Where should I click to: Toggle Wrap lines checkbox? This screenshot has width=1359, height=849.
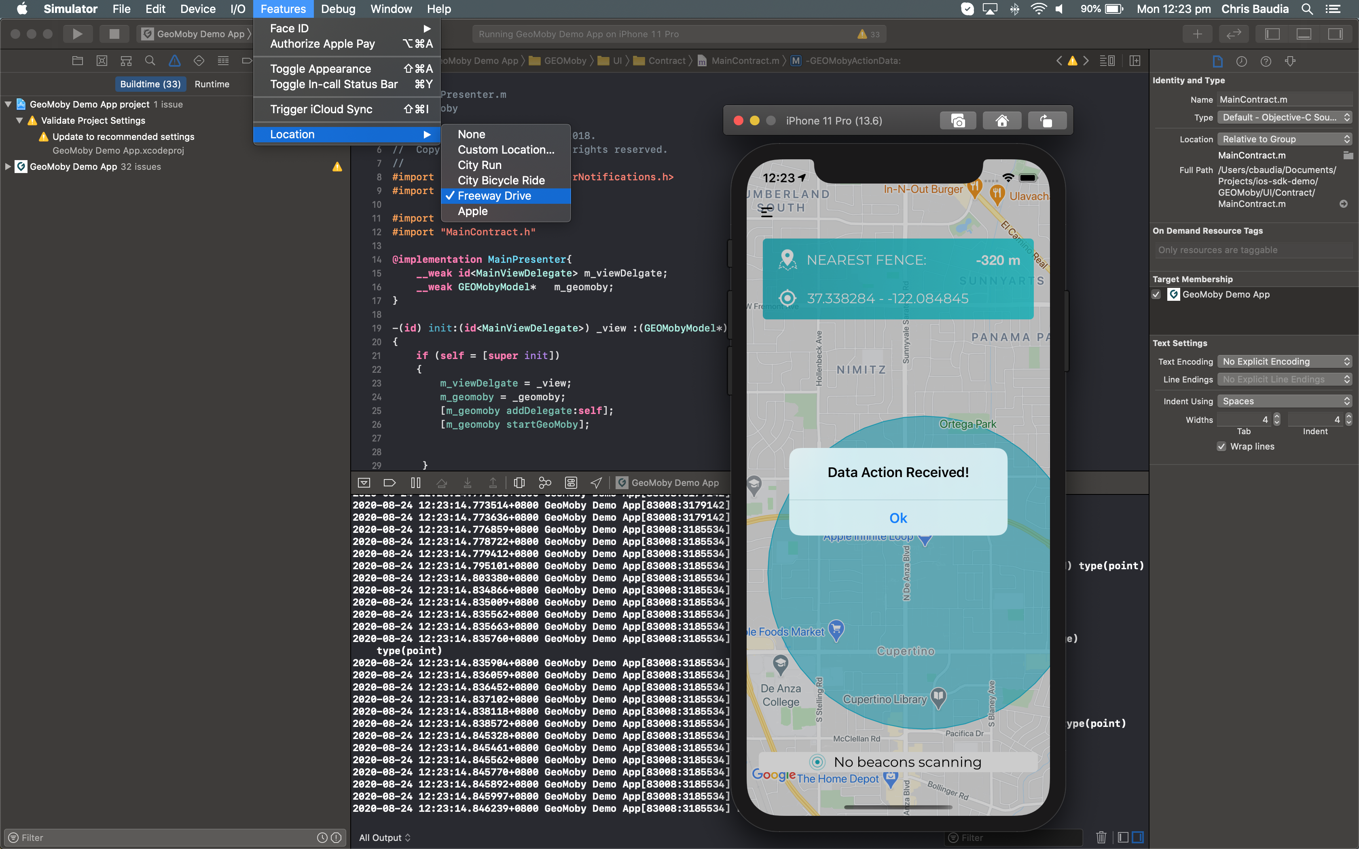click(x=1221, y=446)
